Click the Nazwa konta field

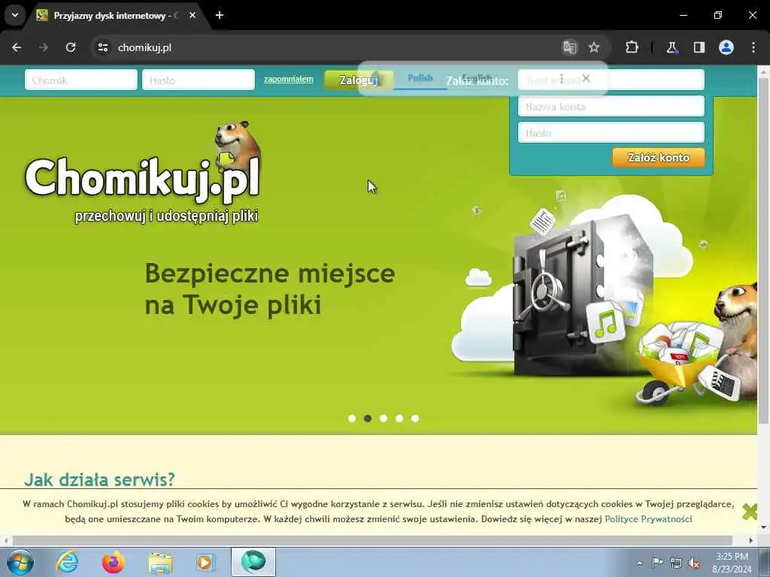coord(611,107)
